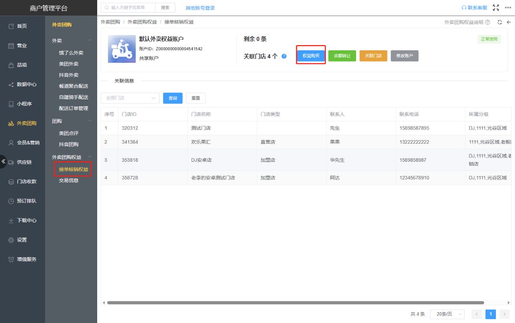Image resolution: width=515 pixels, height=323 pixels.
Task: Click the 营业 calendar icon
Action: pos(11,46)
